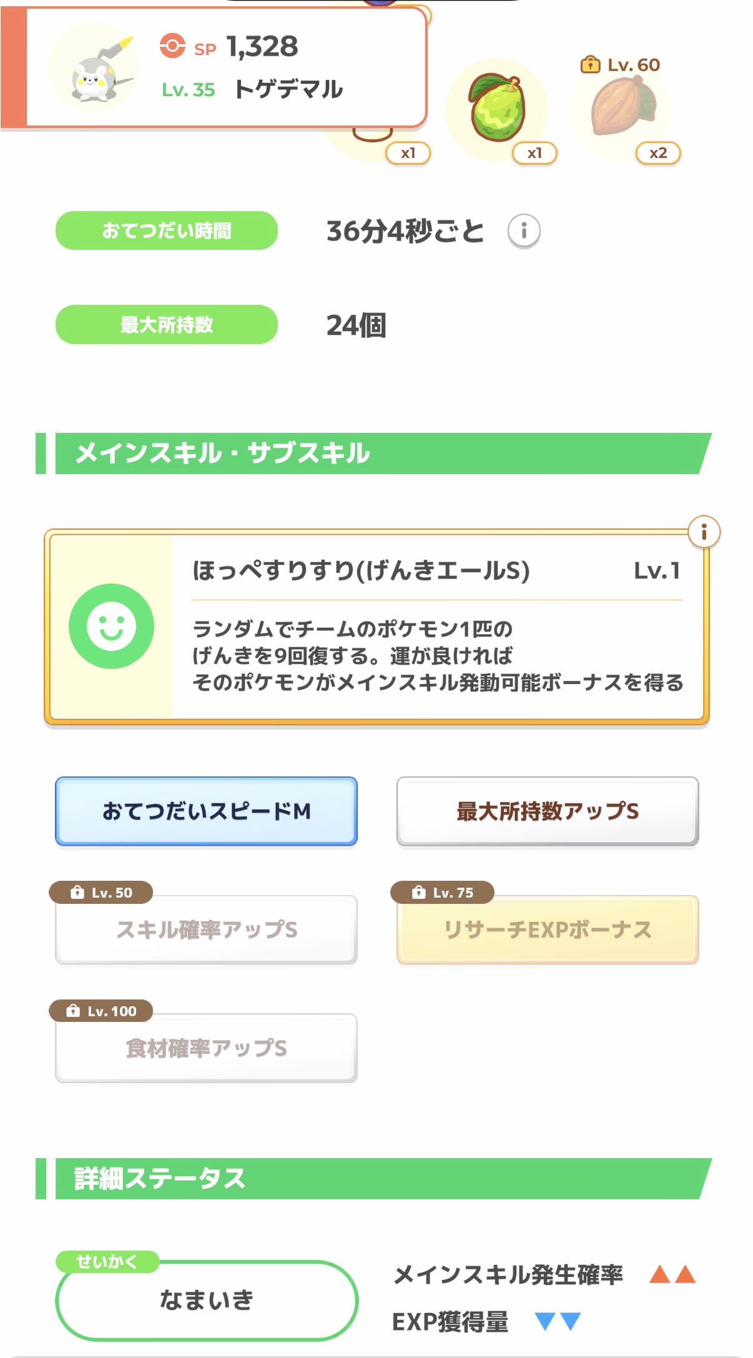Tap the info icon beside 36分4秒ごと
Image resolution: width=753 pixels, height=1358 pixels.
tap(524, 231)
